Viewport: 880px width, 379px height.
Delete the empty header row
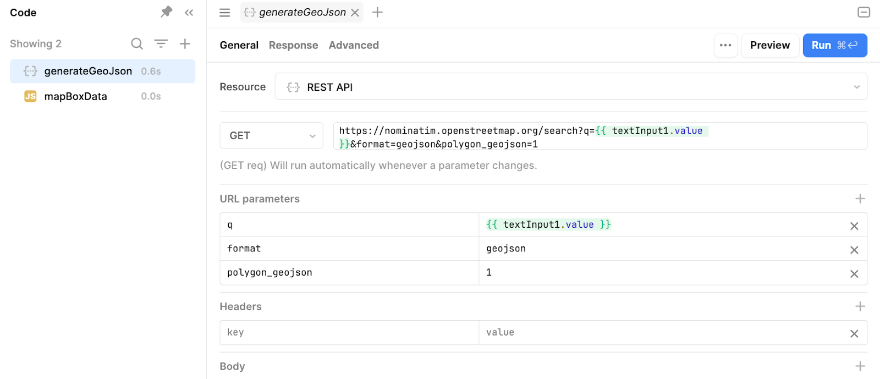click(x=854, y=334)
